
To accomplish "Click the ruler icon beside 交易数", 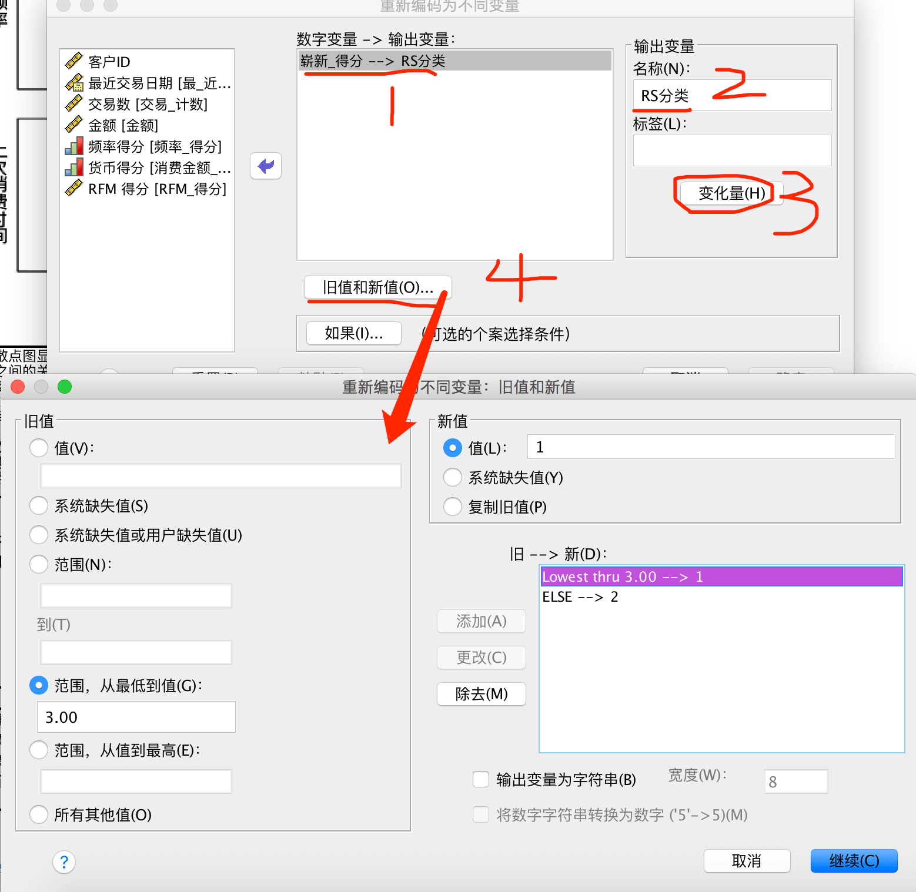I will tap(73, 103).
